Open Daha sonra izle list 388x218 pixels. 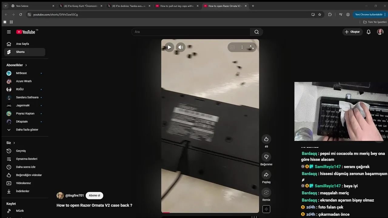pyautogui.click(x=25, y=167)
